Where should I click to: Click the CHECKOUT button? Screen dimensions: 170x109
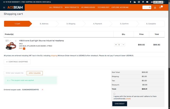pos(120,104)
